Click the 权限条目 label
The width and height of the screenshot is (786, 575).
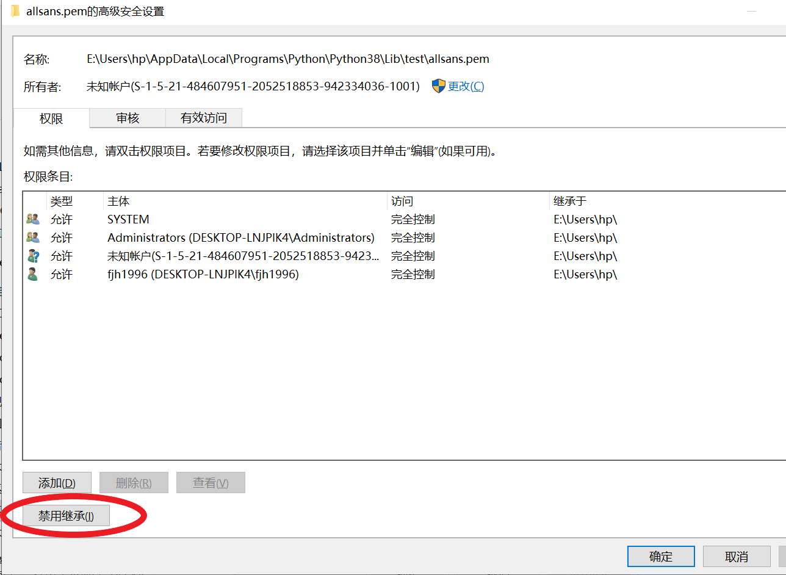(48, 176)
